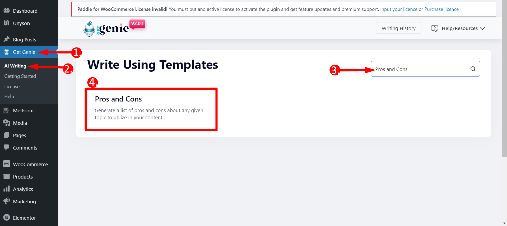507x226 pixels.
Task: Open Media library icon
Action: 7,123
